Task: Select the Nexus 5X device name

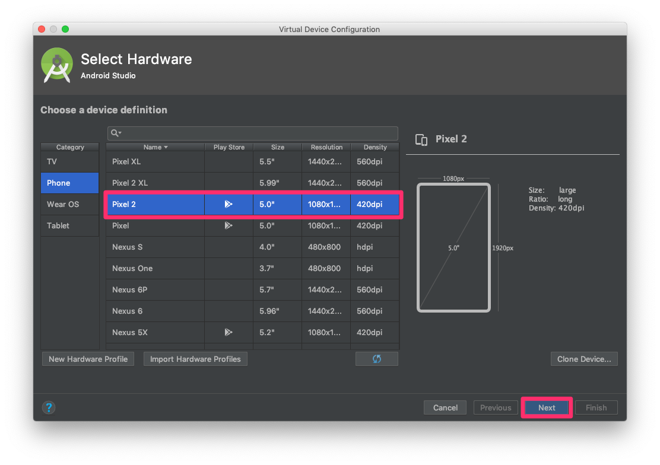Action: (129, 333)
